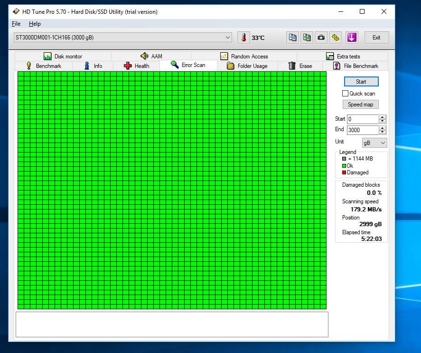Click the thermometer temperature icon
421x353 pixels.
coord(243,38)
